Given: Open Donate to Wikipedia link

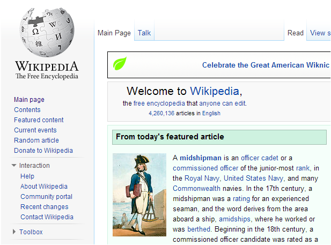Looking at the screenshot, I should tap(43, 150).
